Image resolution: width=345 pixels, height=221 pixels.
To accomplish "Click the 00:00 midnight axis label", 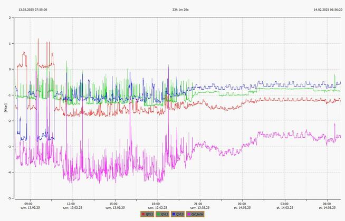I will pos(242,204).
